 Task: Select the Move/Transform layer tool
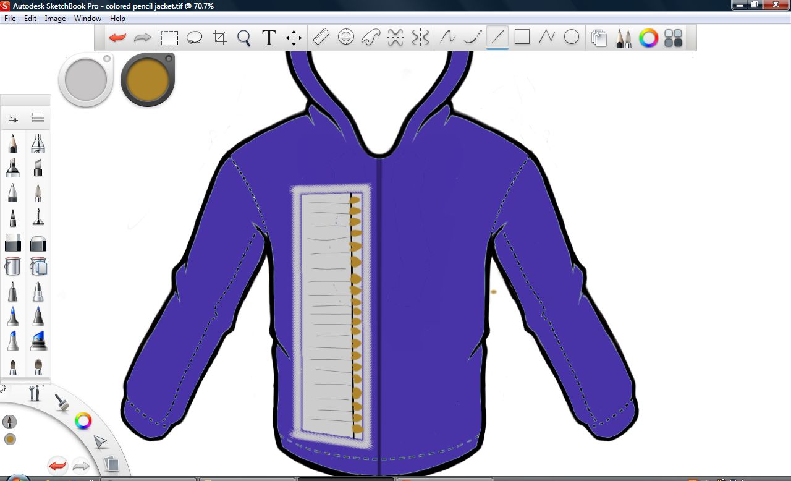(x=294, y=38)
